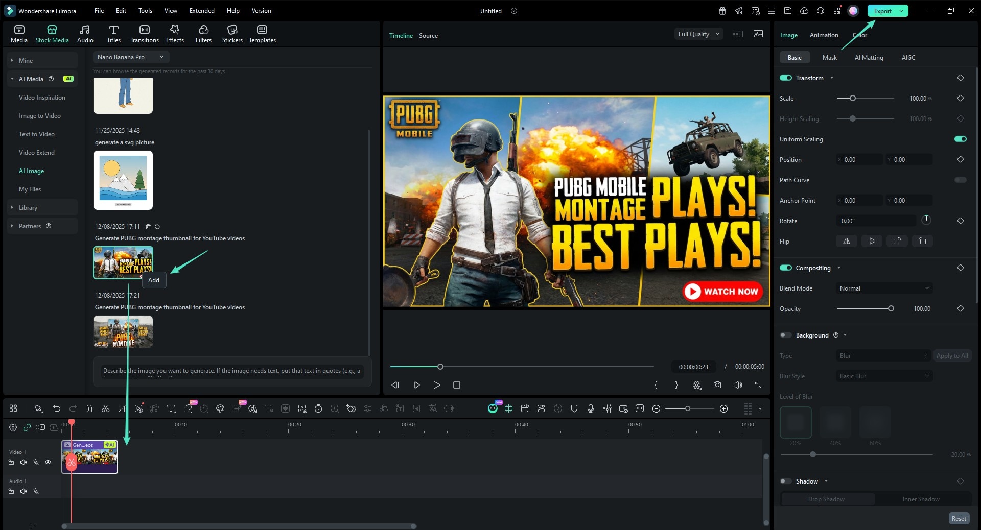This screenshot has width=981, height=530.
Task: Open the Blend Mode dropdown
Action: tap(883, 288)
